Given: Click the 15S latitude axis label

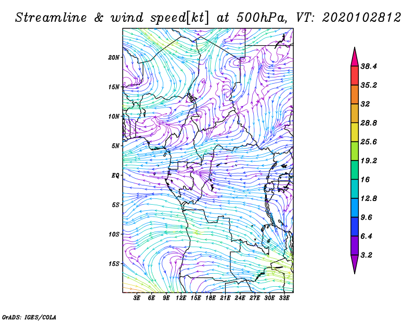Looking at the screenshot, I should click(115, 264).
